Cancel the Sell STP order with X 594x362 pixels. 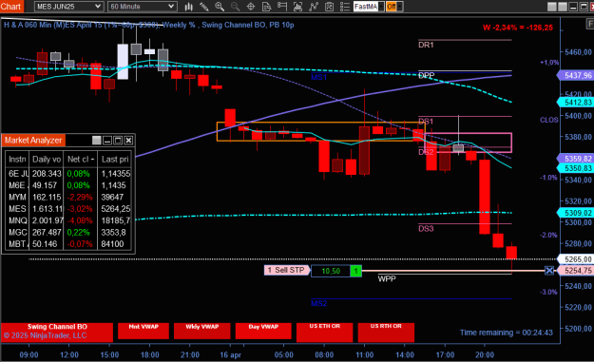pos(549,271)
